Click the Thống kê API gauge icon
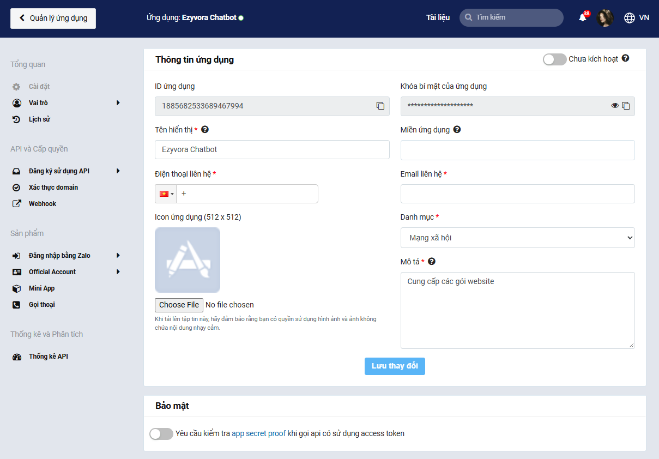 click(x=17, y=357)
